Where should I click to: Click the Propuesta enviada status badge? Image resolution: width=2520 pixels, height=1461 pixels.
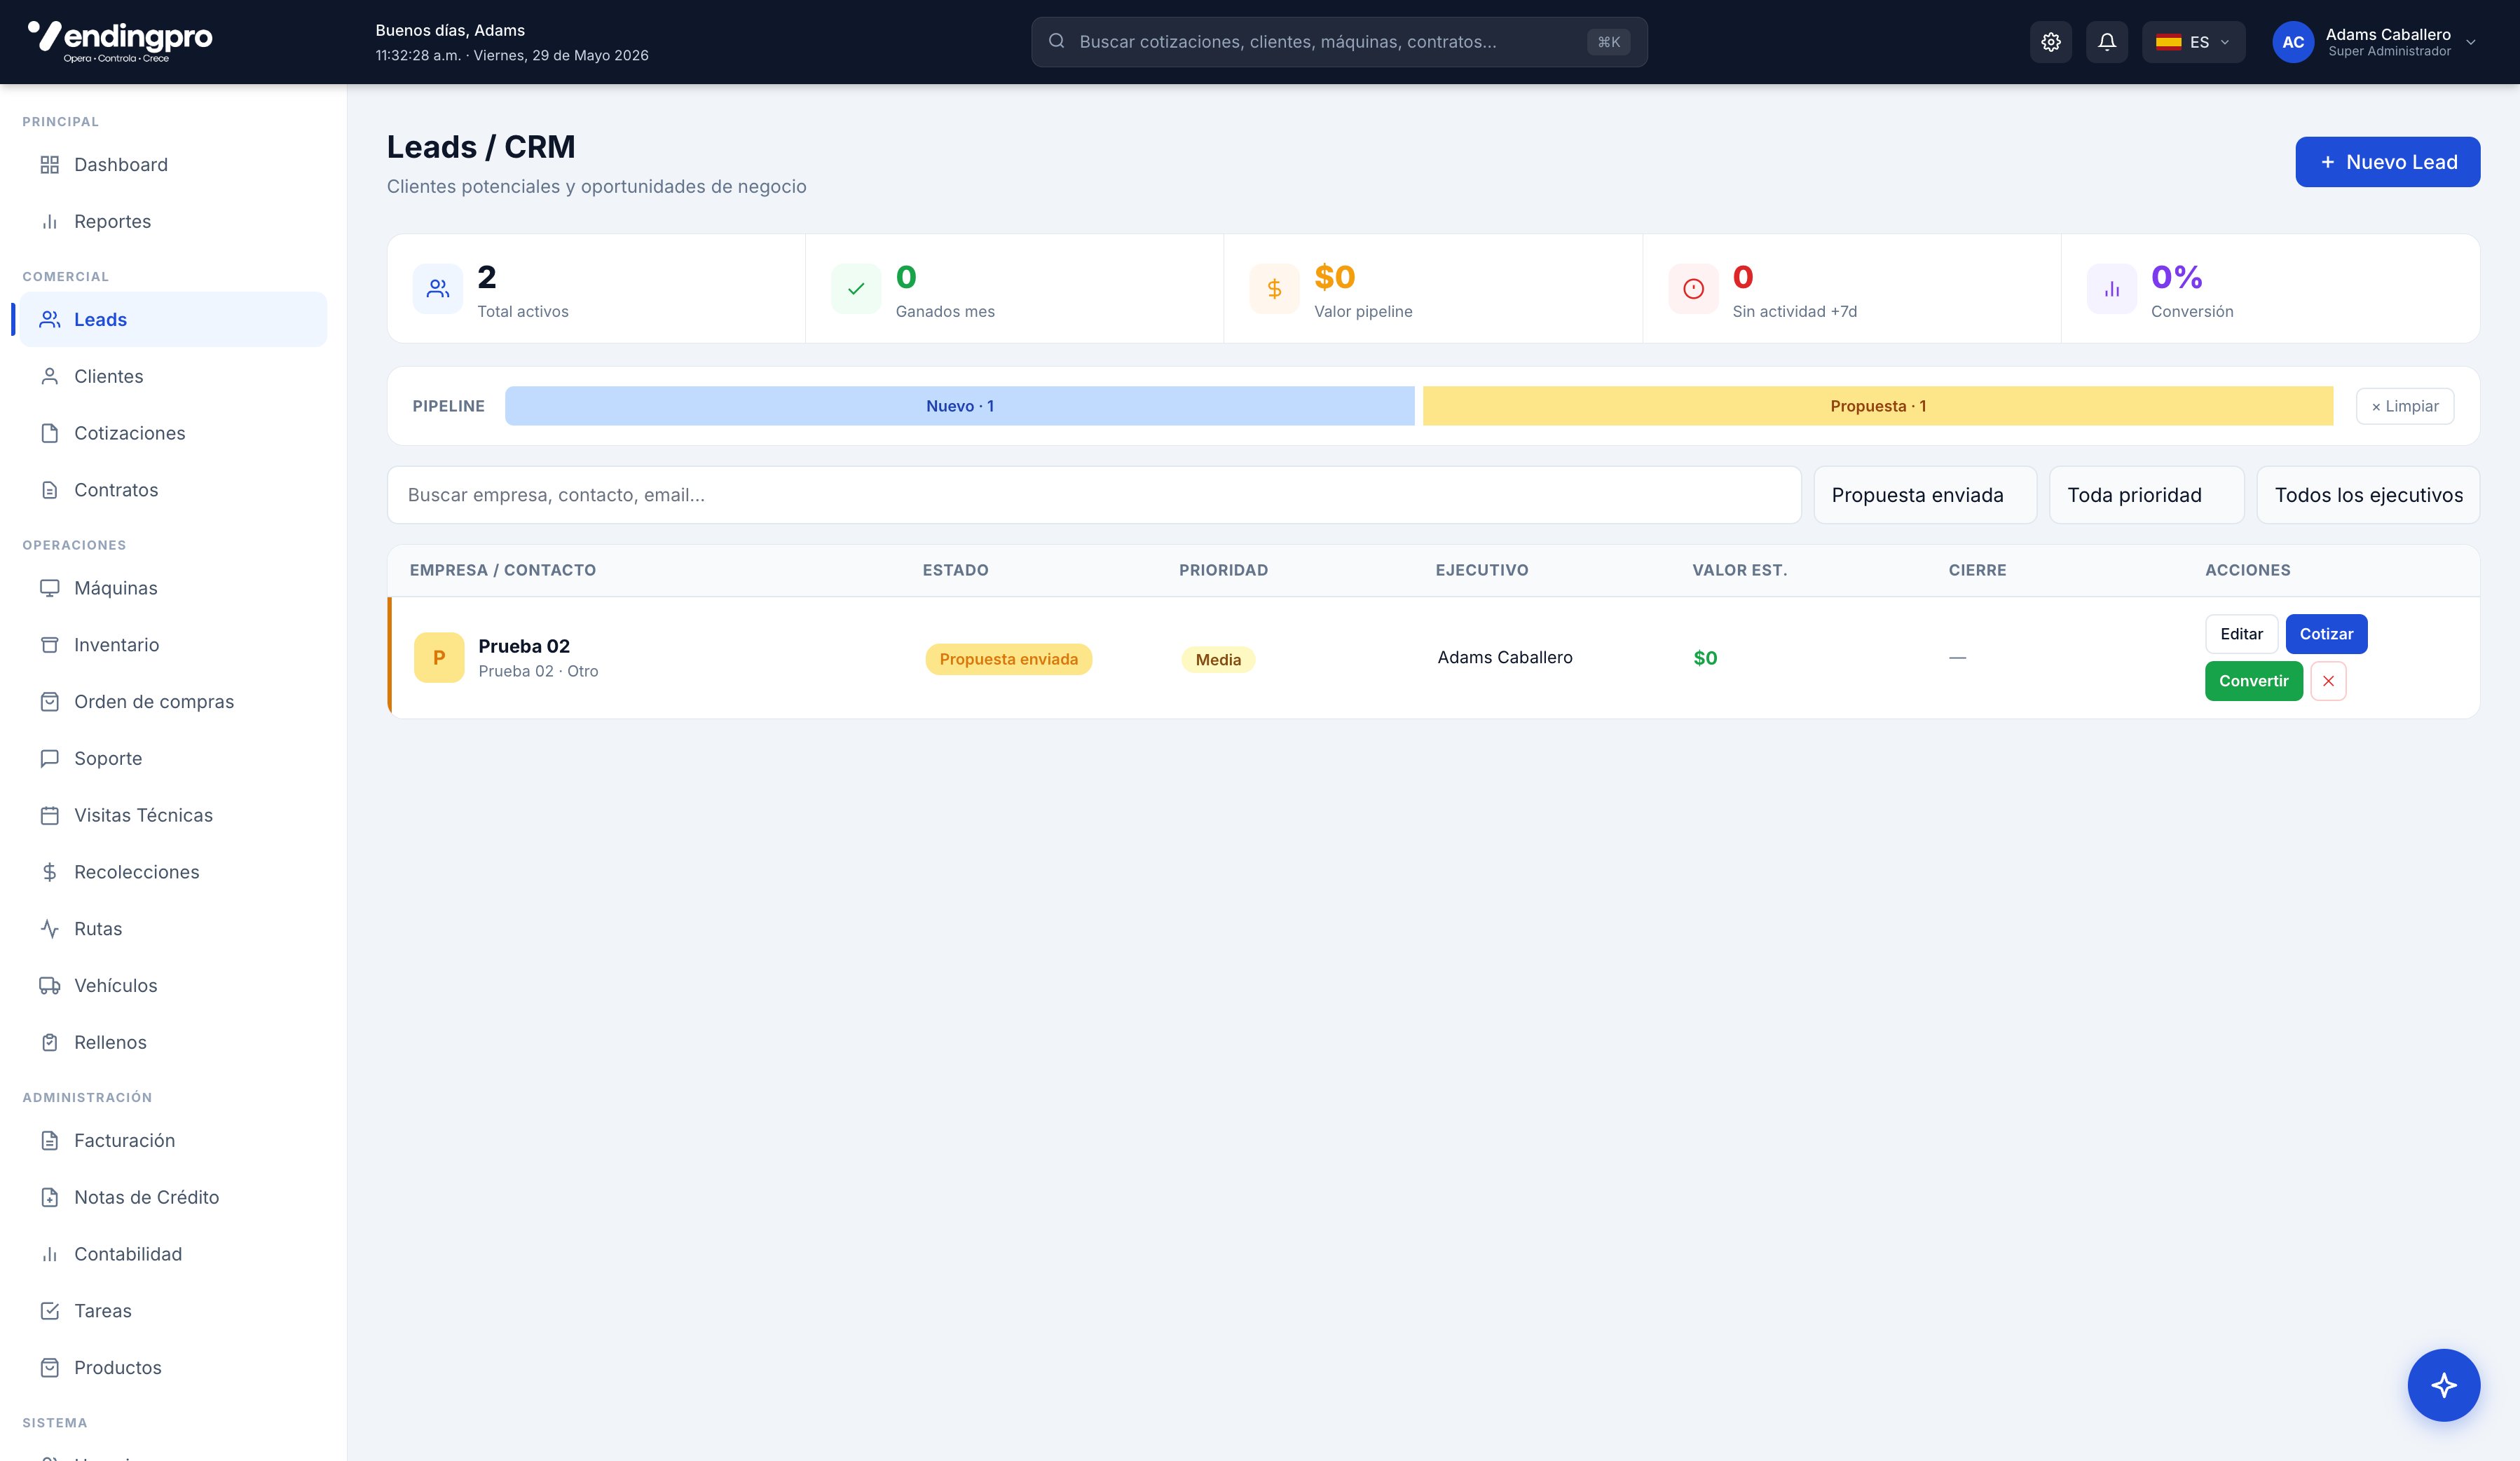pyautogui.click(x=1008, y=660)
